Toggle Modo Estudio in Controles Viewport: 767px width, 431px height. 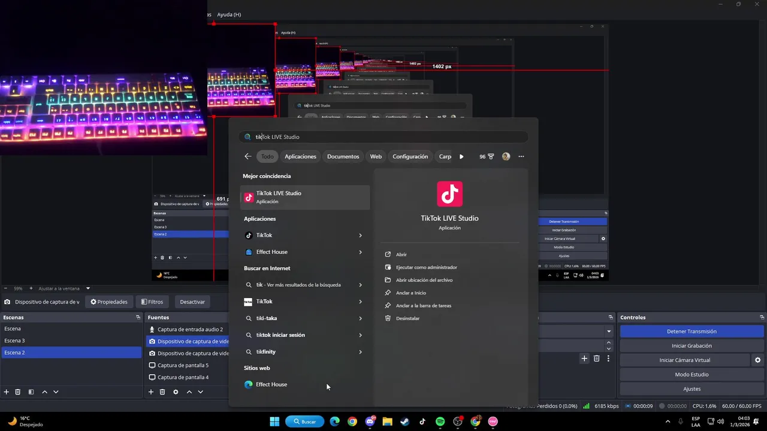[691, 375]
